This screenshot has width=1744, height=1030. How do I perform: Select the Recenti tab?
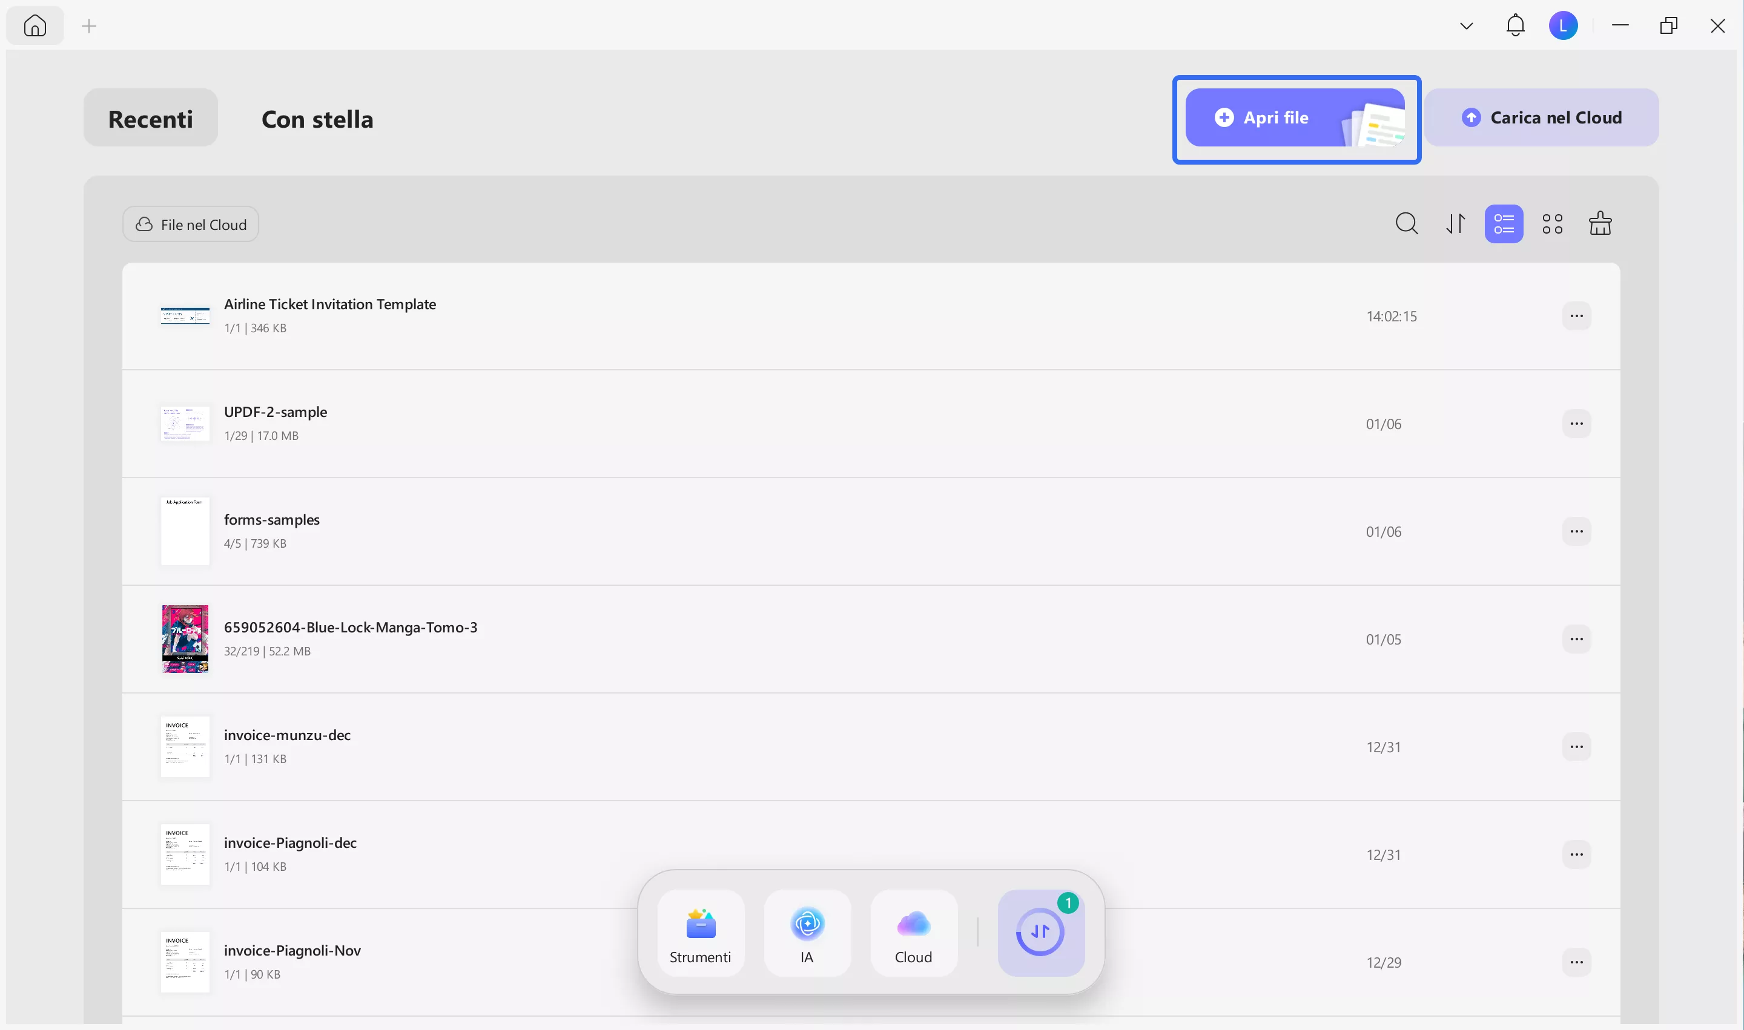pyautogui.click(x=151, y=119)
